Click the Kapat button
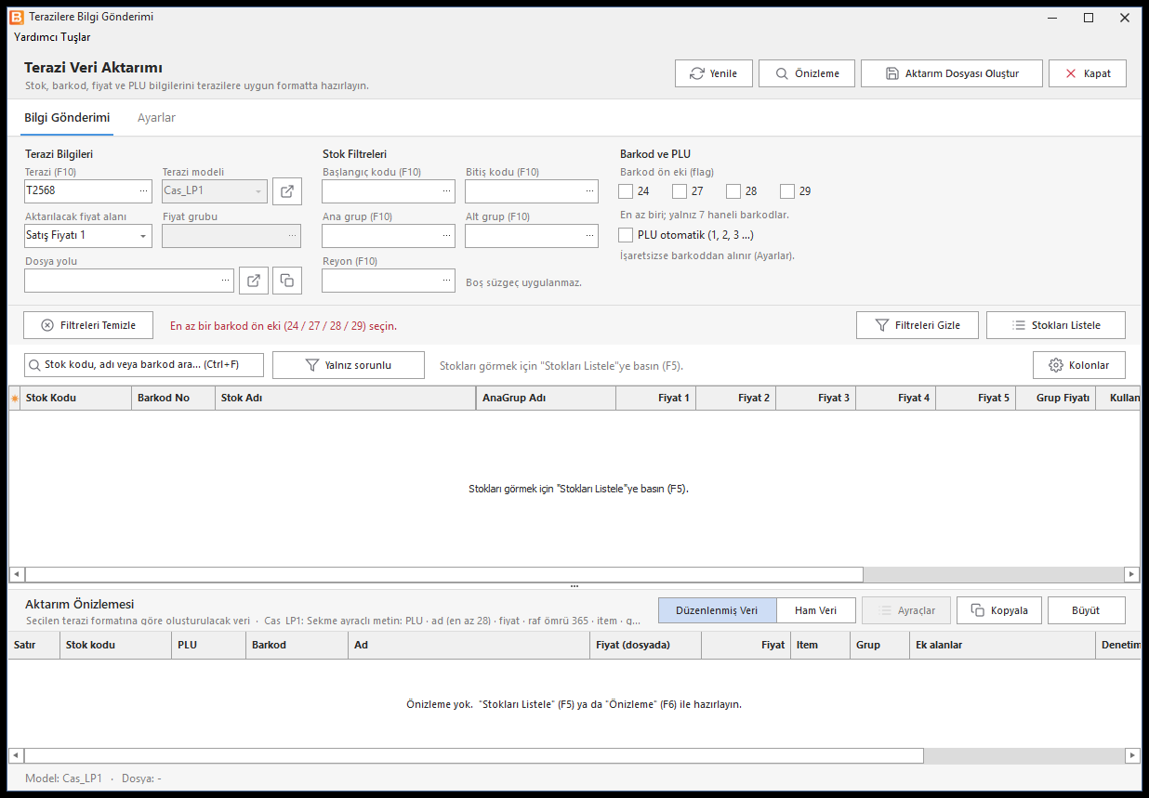 coord(1088,73)
